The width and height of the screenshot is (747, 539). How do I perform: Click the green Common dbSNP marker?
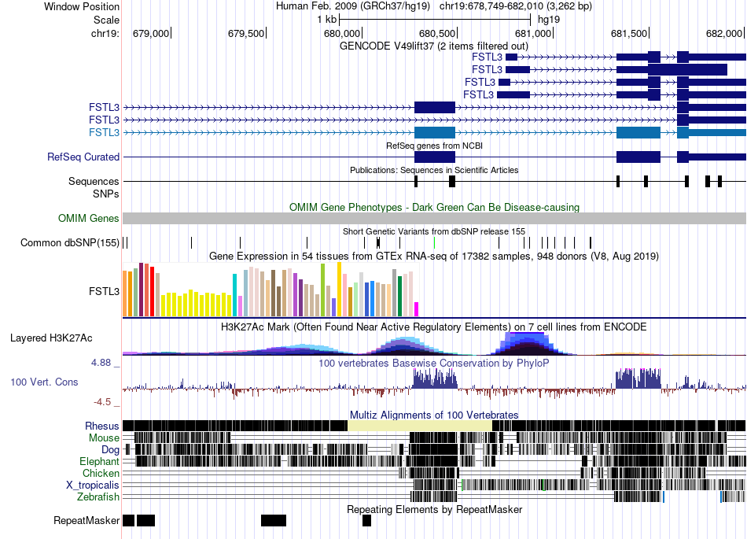(435, 242)
